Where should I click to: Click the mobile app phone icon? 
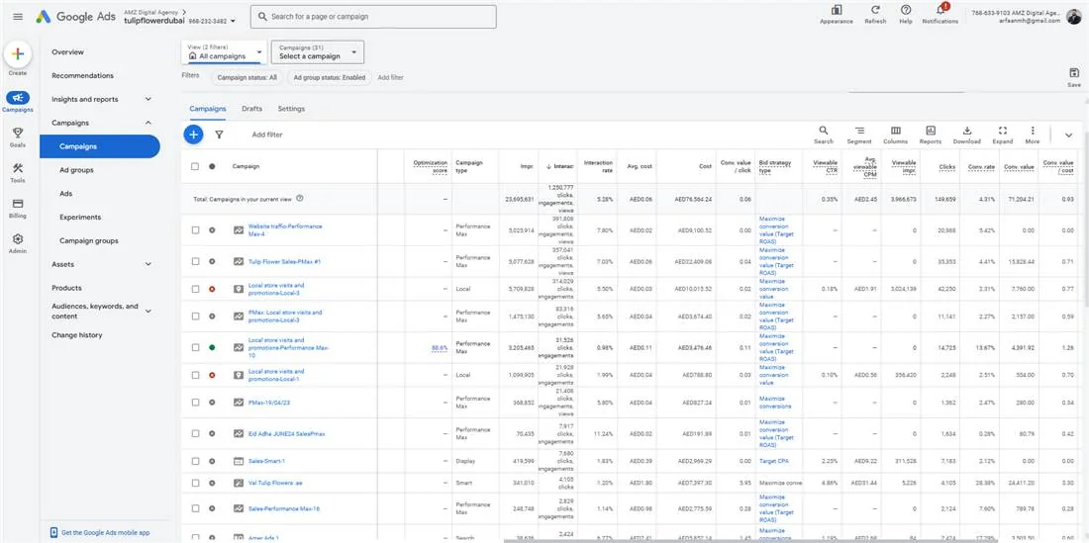coord(53,532)
